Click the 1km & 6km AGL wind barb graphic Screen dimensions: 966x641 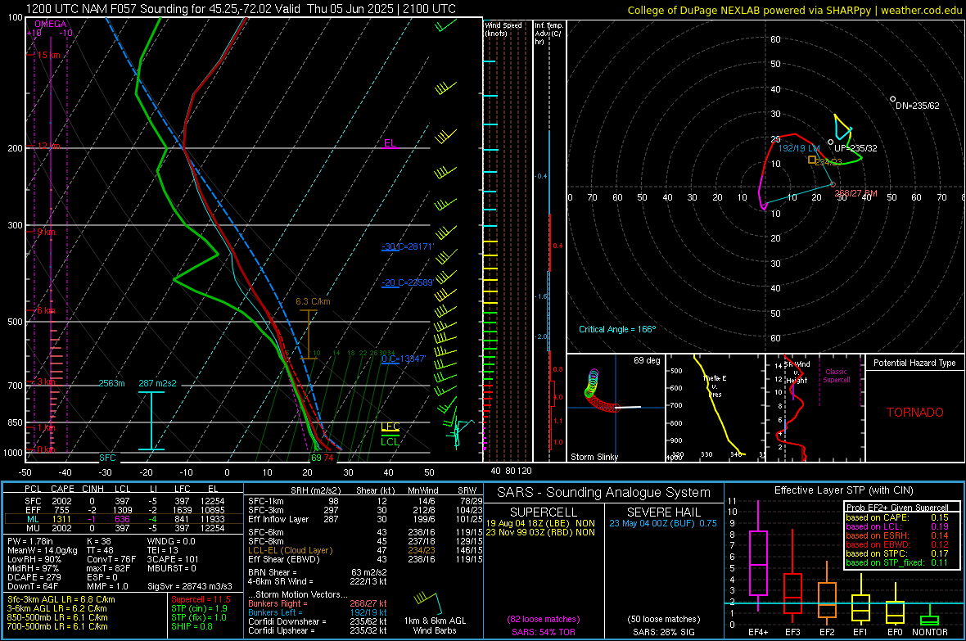(x=427, y=602)
